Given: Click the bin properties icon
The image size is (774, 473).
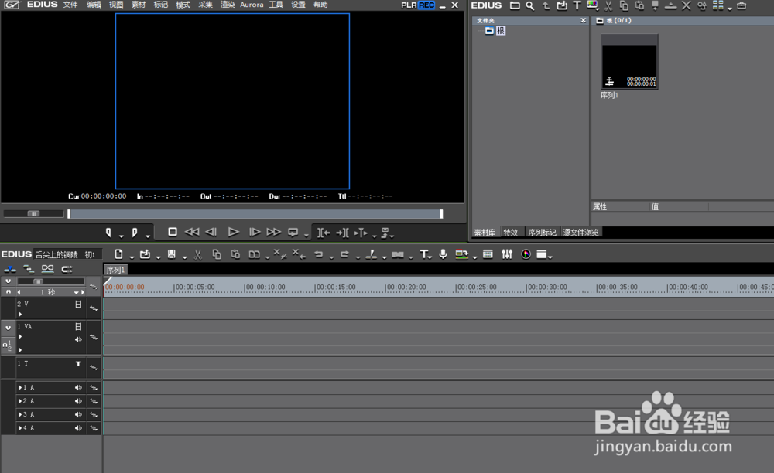Looking at the screenshot, I should coord(702,5).
